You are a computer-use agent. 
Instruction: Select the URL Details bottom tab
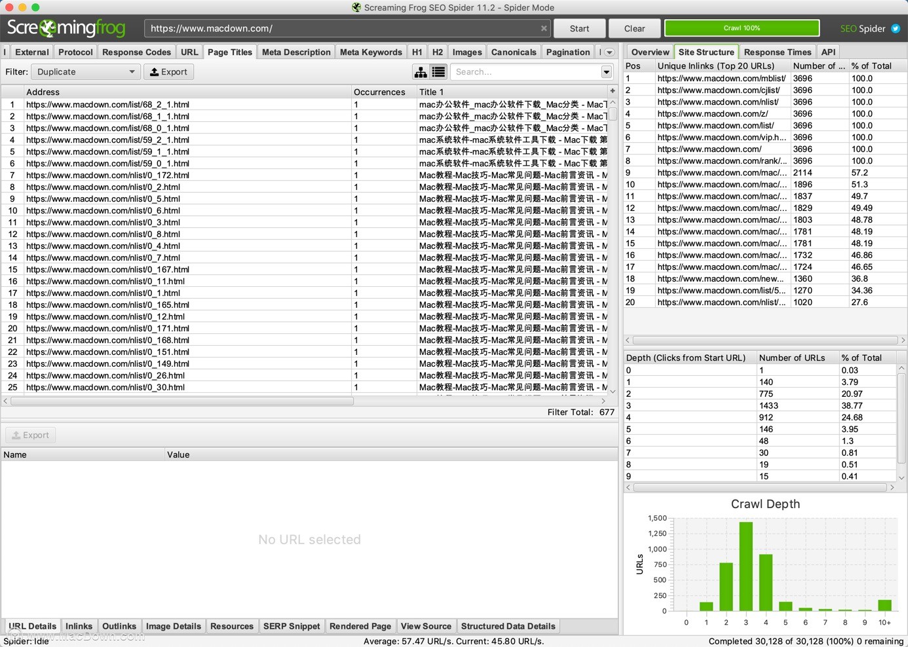point(32,626)
